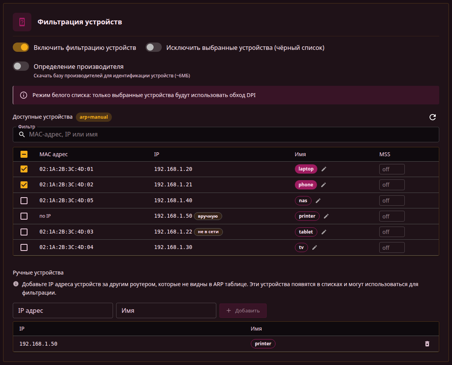Screen dimensions: 452x365
Task: Edit the laptop device name
Action: 324,169
